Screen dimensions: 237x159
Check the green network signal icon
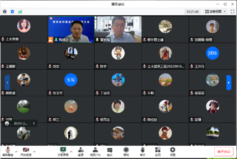click(20, 12)
